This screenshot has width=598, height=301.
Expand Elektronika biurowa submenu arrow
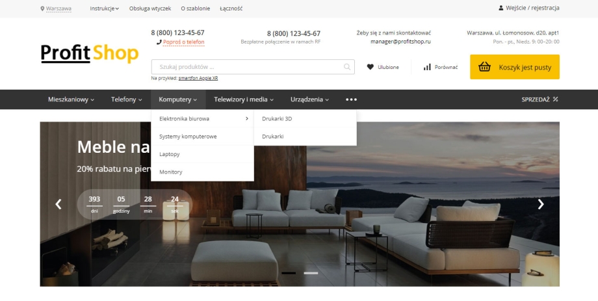tap(247, 119)
